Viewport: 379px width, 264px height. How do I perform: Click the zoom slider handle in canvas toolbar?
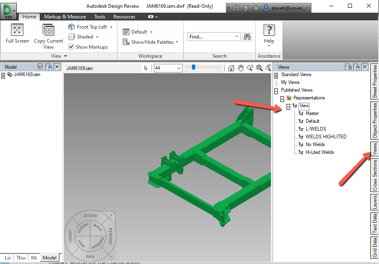(x=193, y=67)
